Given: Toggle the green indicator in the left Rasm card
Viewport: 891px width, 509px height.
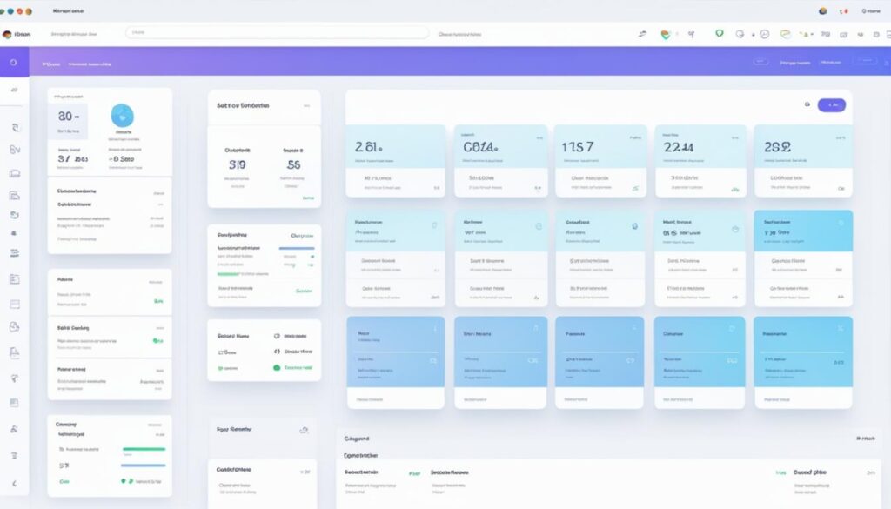Looking at the screenshot, I should (158, 300).
